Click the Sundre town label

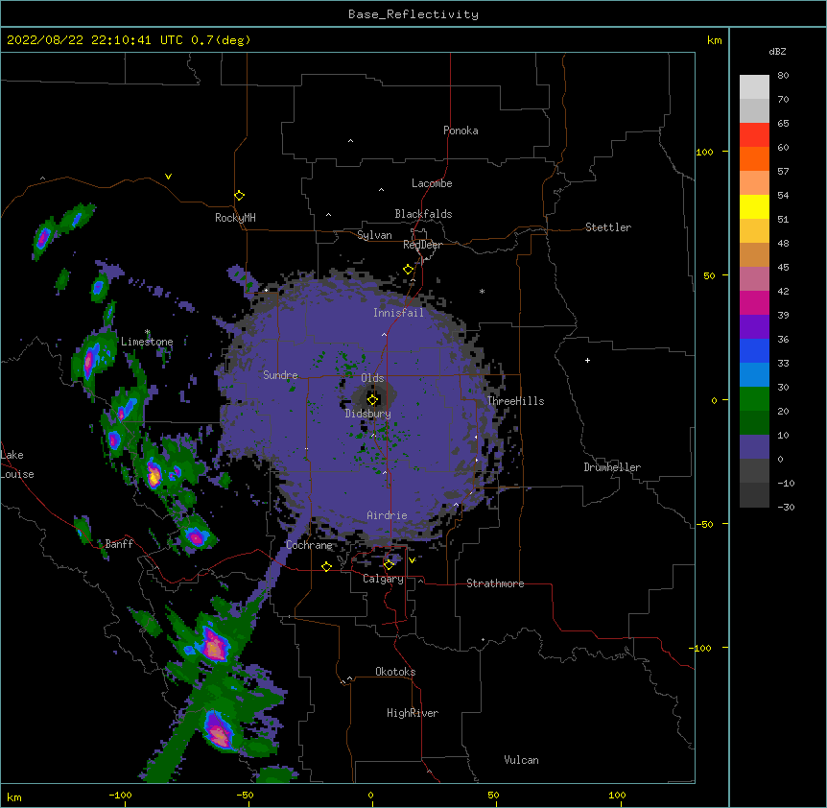pyautogui.click(x=280, y=375)
